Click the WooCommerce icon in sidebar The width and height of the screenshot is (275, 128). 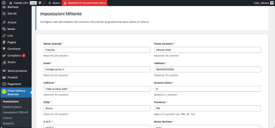pos(4,71)
